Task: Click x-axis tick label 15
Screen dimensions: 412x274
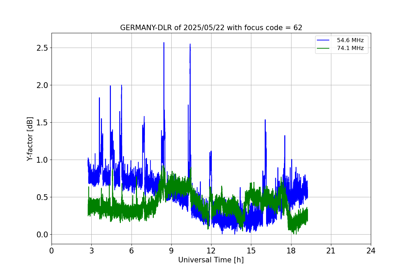Action: [251, 251]
